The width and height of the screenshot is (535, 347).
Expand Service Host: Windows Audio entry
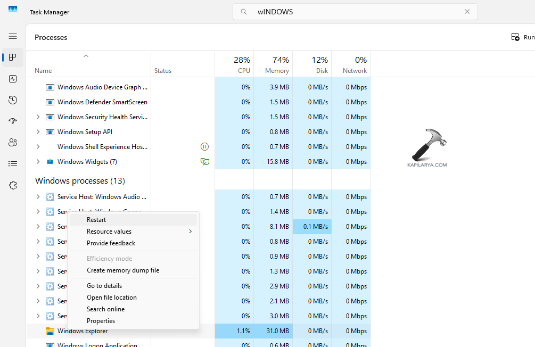38,197
